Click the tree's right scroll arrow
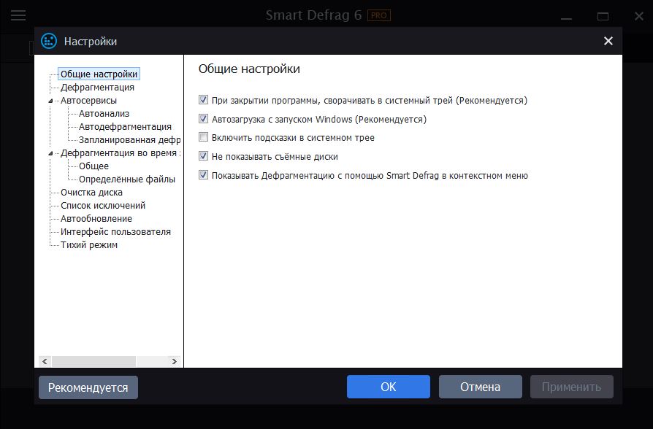Viewport: 653px width, 429px height. (174, 361)
